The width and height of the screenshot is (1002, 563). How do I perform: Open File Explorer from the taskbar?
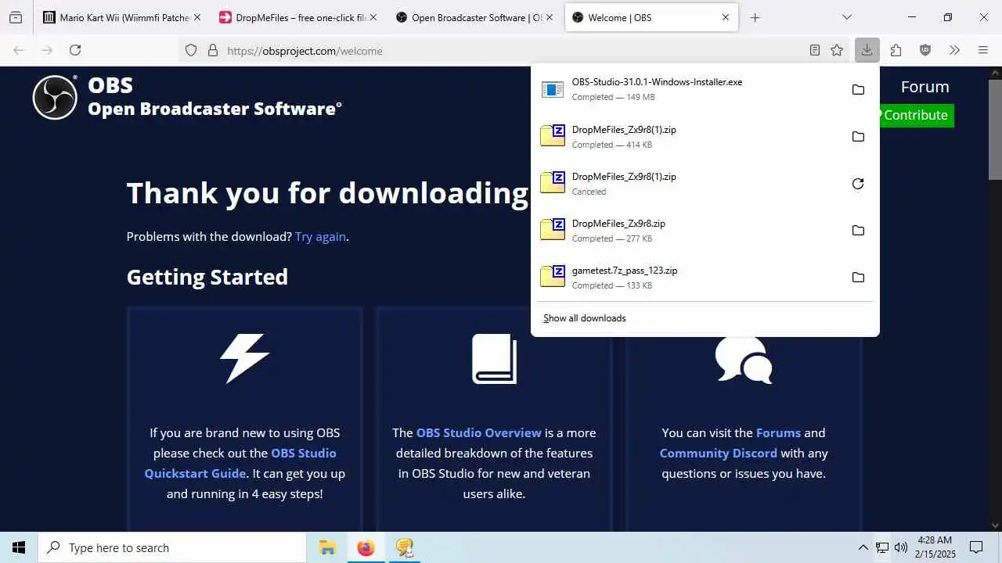[x=327, y=547]
